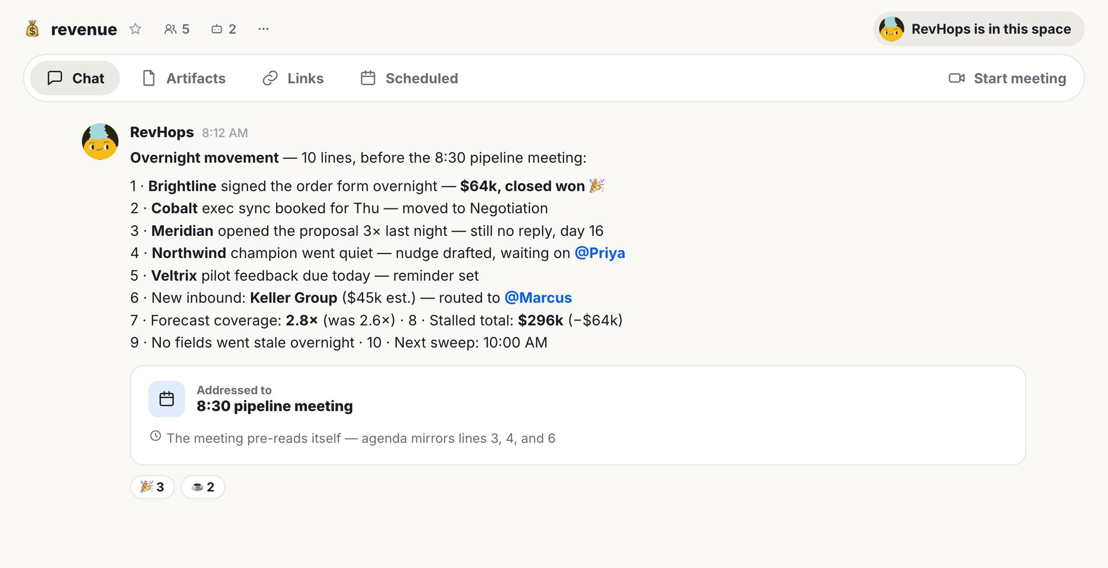The width and height of the screenshot is (1108, 568).
Task: Open the more options ellipsis menu
Action: (x=263, y=29)
